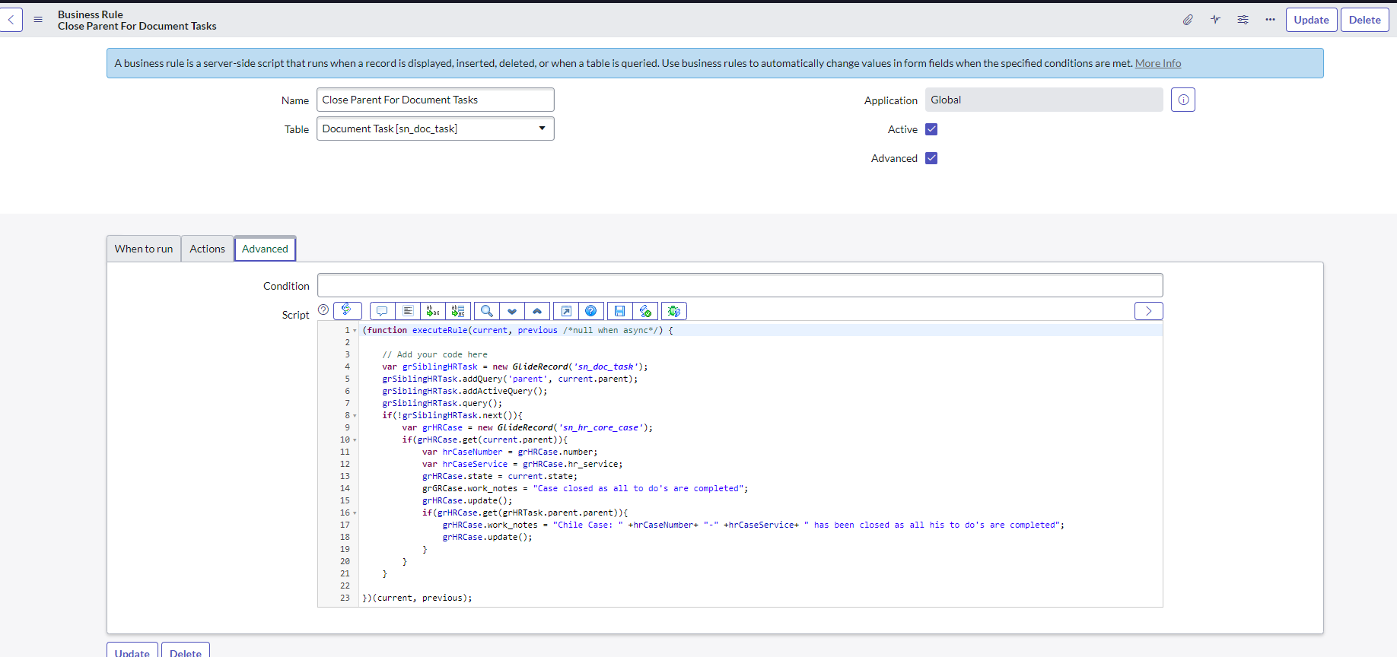Open the more options ellipsis menu
1397x657 pixels.
tap(1270, 20)
